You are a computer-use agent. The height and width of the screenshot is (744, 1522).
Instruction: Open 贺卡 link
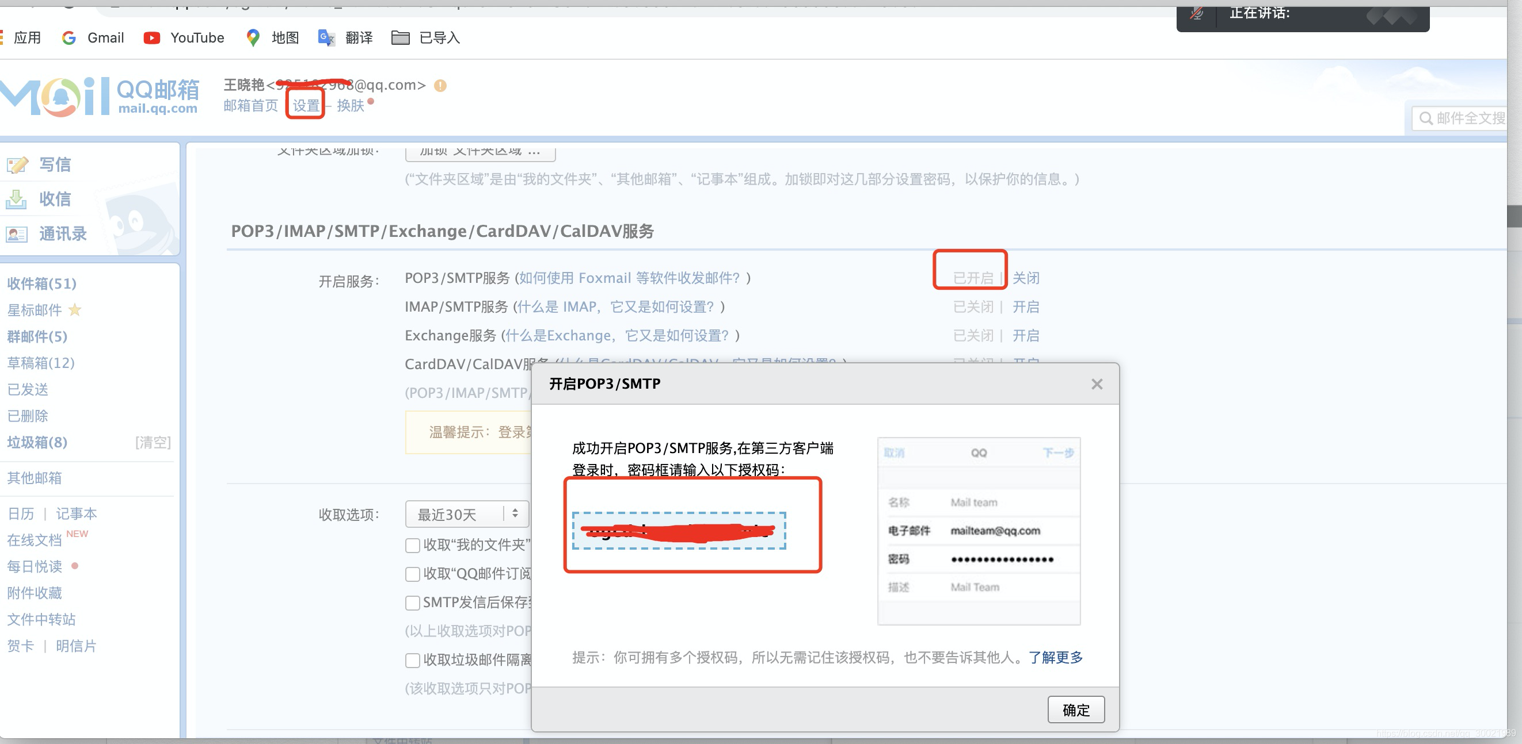[21, 646]
